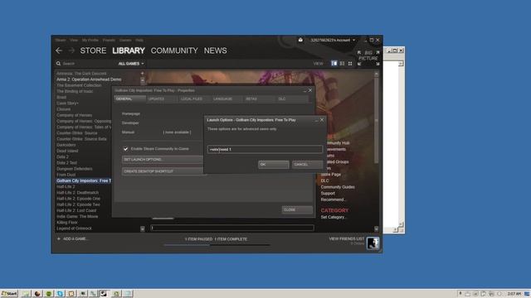Open the Games menu
Screen dimensions: 531x298
(125, 41)
